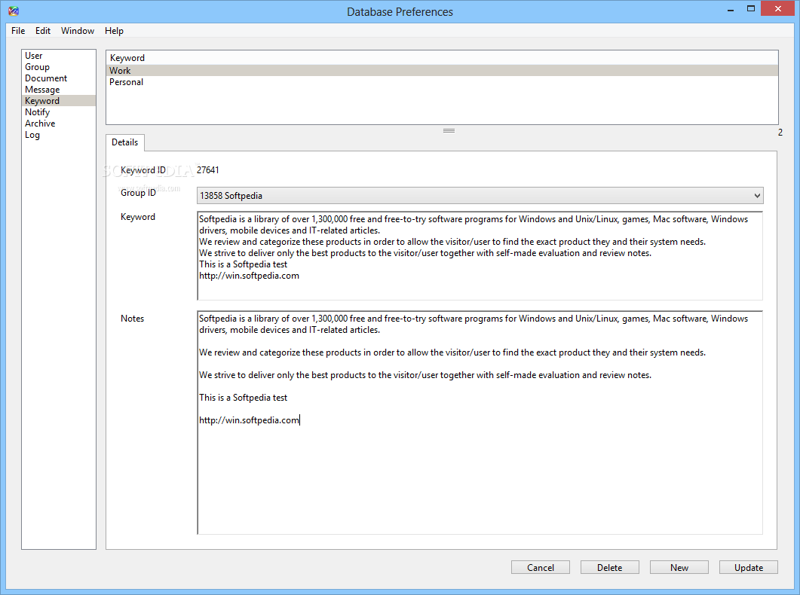Select Archive in the sidebar list

(x=59, y=124)
